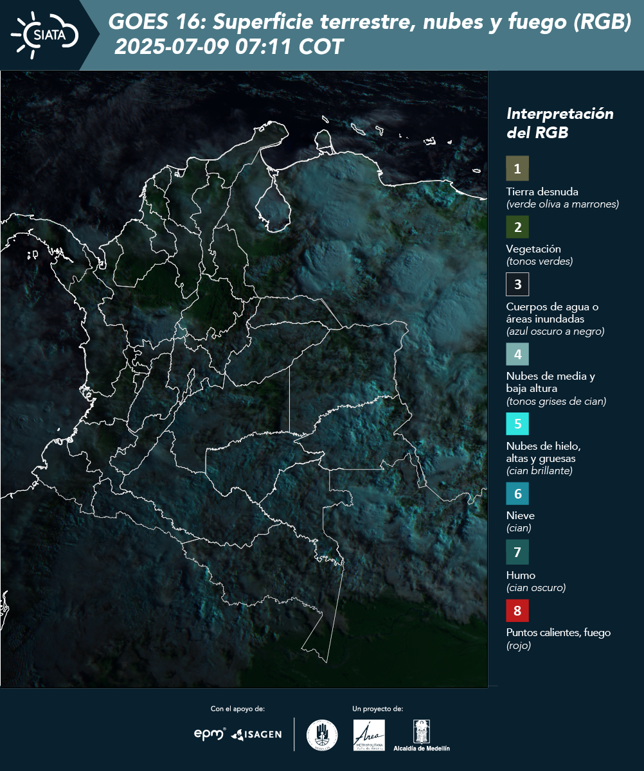Select legend swatch 2 Vegetación
Image resolution: width=644 pixels, height=771 pixels.
(517, 226)
